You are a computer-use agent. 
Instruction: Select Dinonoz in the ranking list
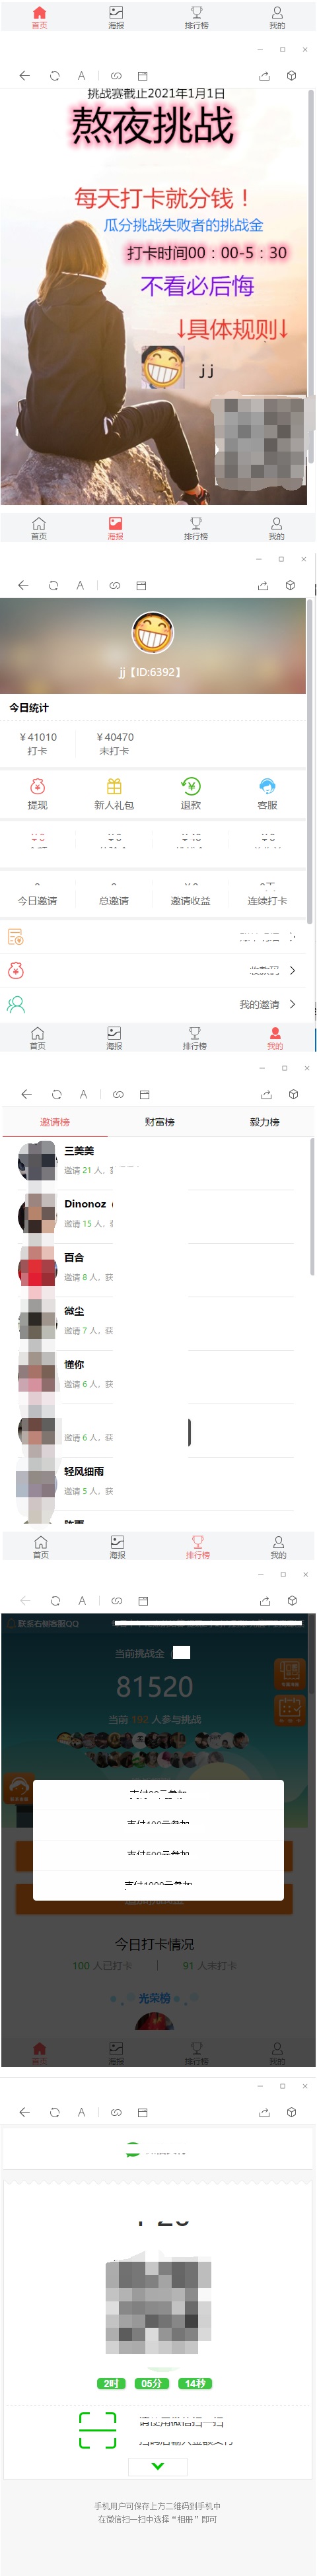click(x=85, y=1204)
